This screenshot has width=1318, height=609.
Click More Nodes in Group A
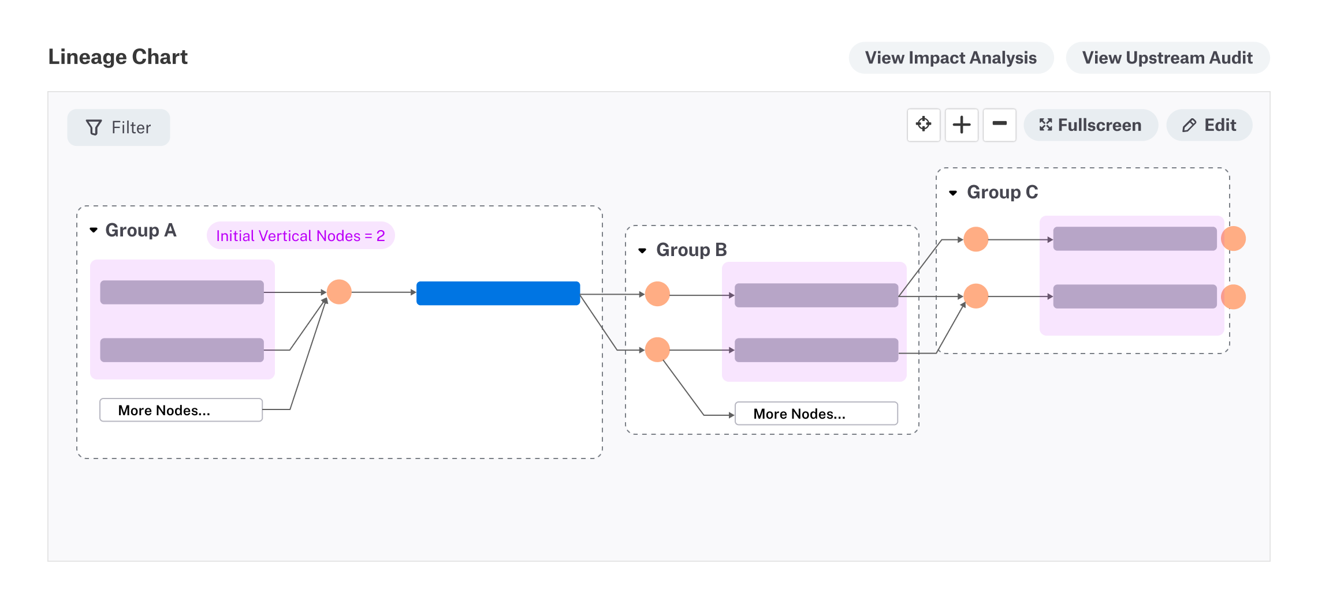point(181,410)
